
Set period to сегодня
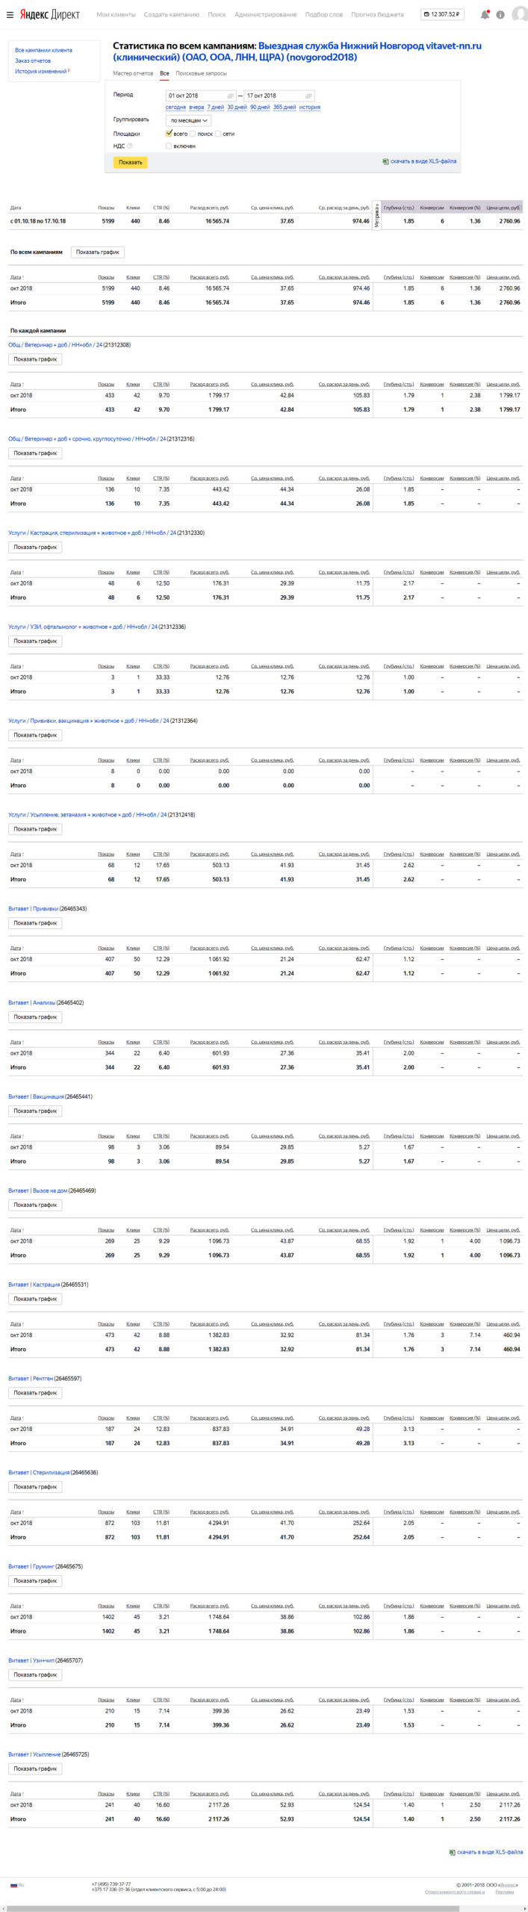point(176,108)
